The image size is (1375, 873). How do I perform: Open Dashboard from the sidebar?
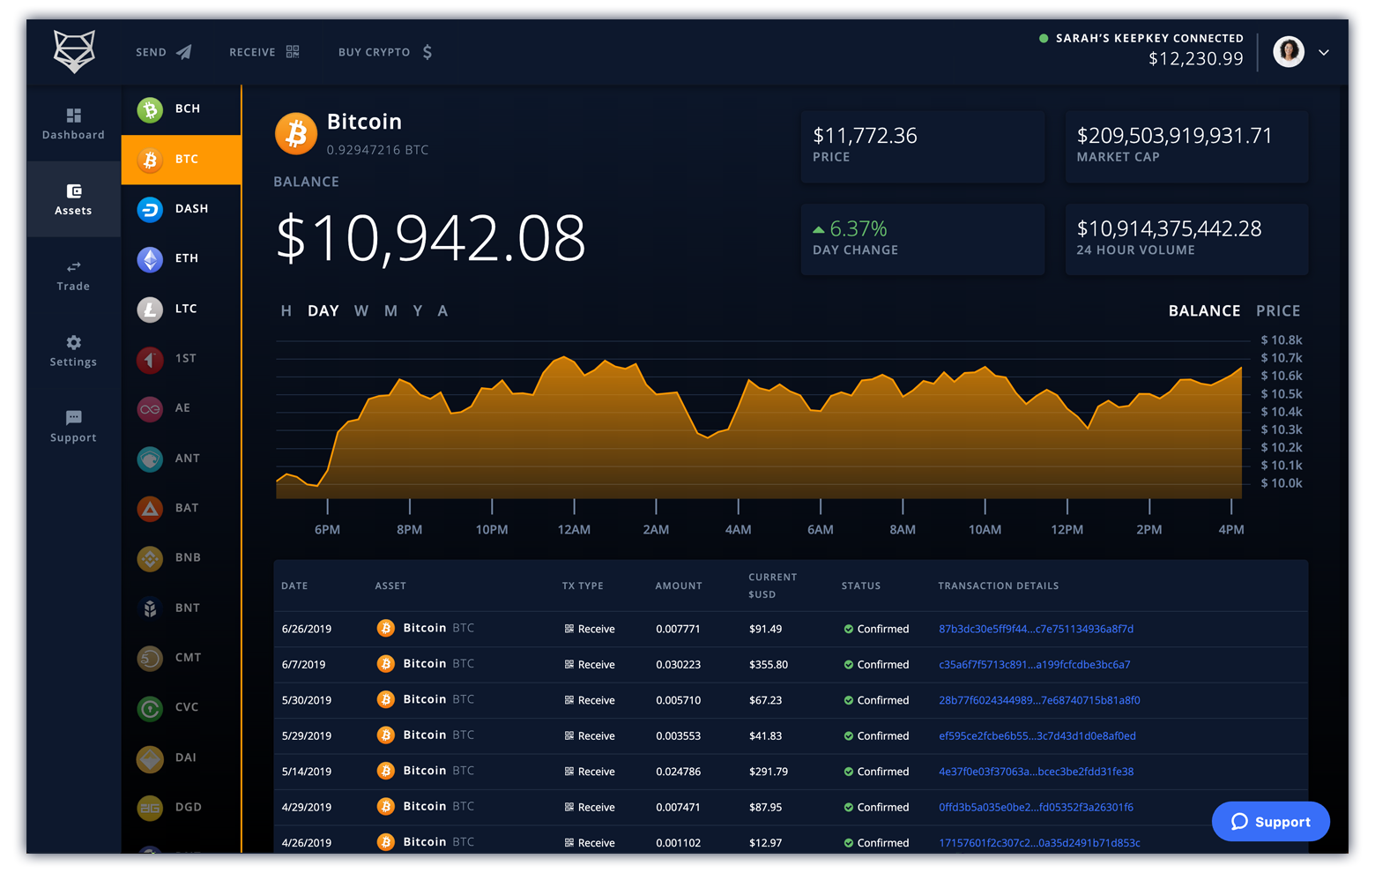tap(73, 123)
